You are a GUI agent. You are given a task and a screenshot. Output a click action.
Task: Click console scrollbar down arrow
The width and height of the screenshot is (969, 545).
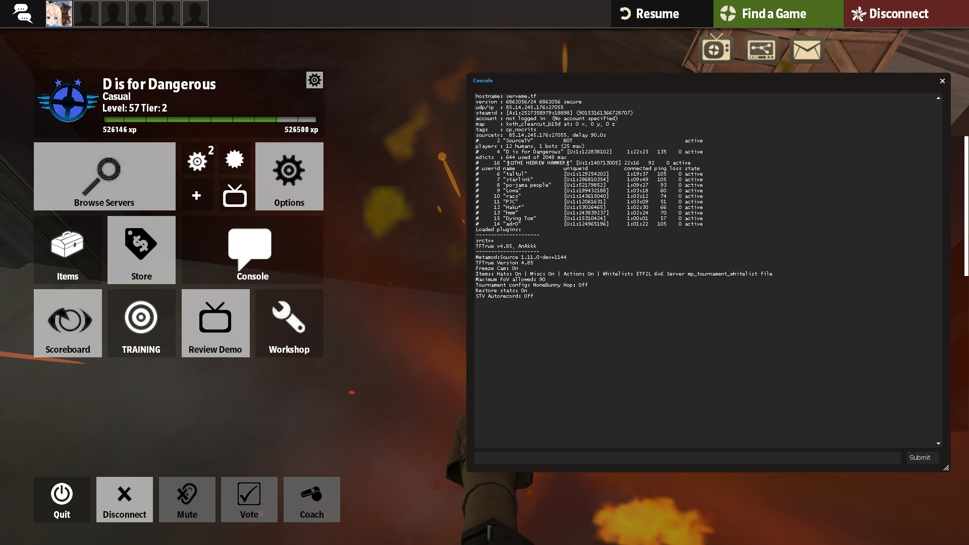coord(938,444)
